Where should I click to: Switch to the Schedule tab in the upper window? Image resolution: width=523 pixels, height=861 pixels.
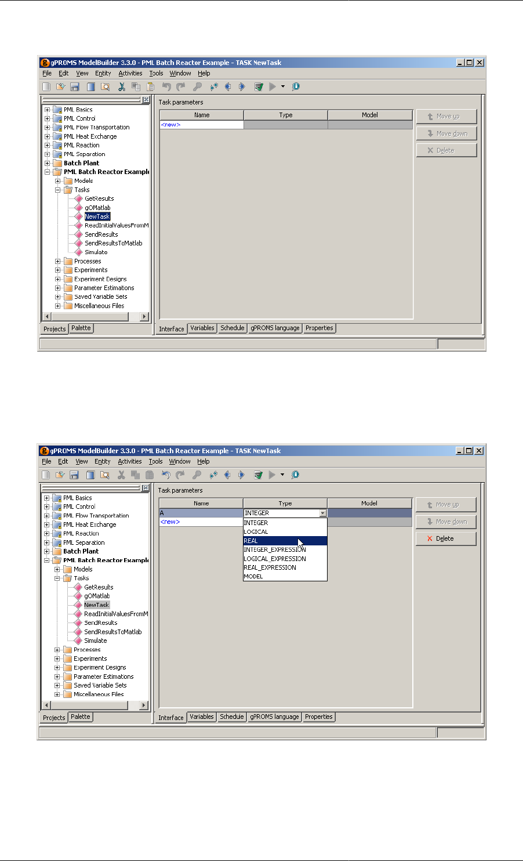[x=233, y=328]
